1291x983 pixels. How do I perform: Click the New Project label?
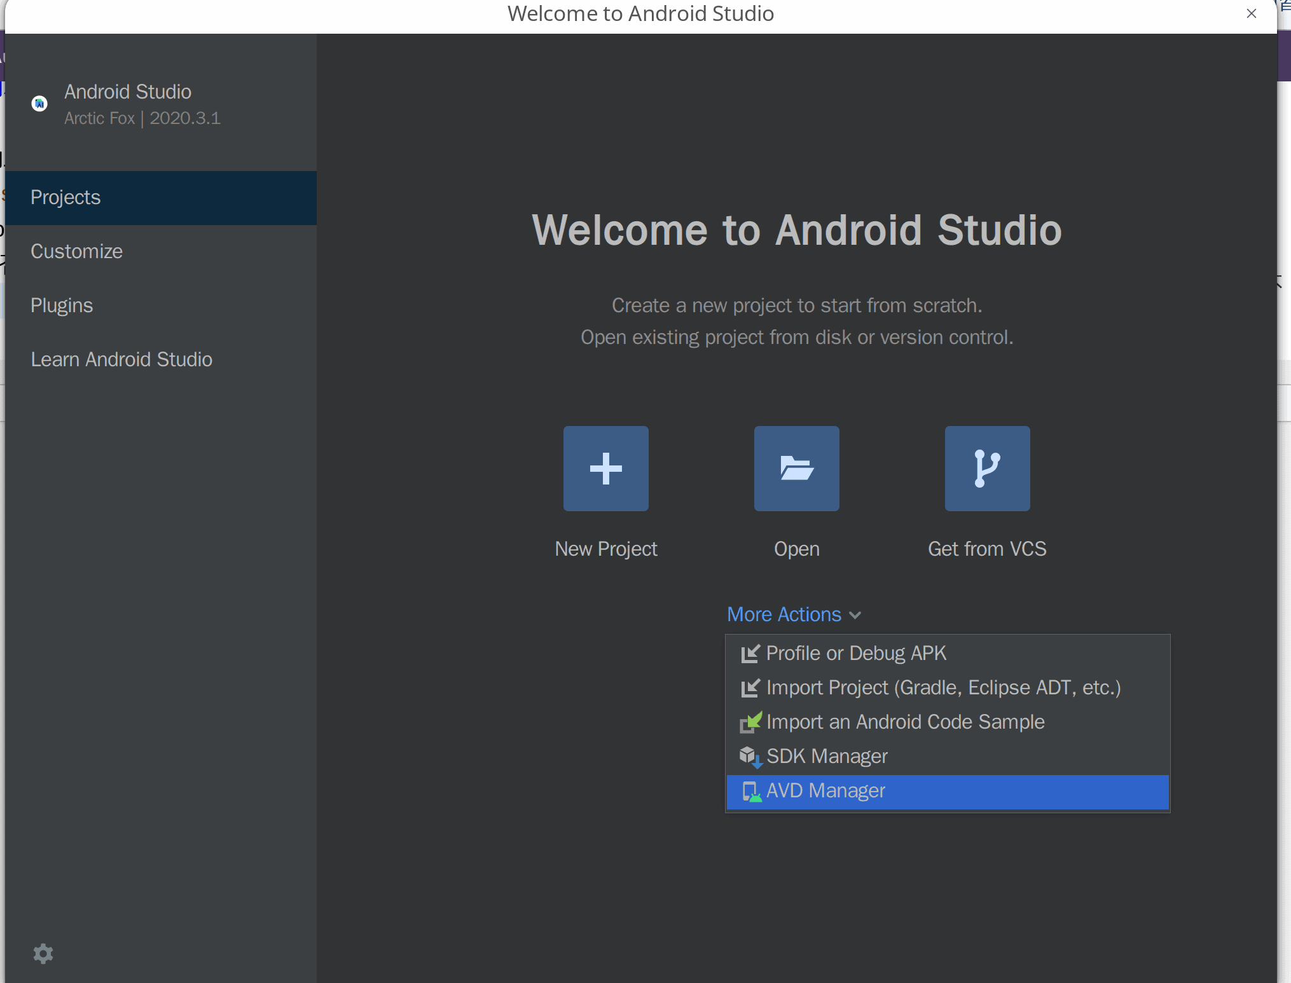605,549
